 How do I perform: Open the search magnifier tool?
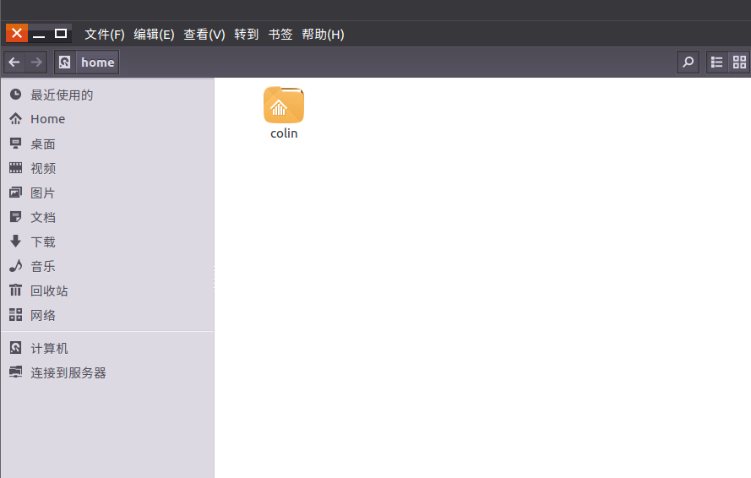(x=688, y=62)
